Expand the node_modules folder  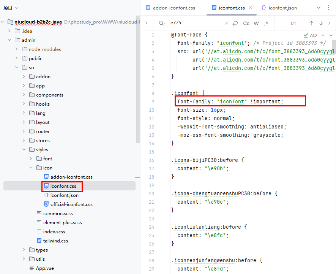16,49
